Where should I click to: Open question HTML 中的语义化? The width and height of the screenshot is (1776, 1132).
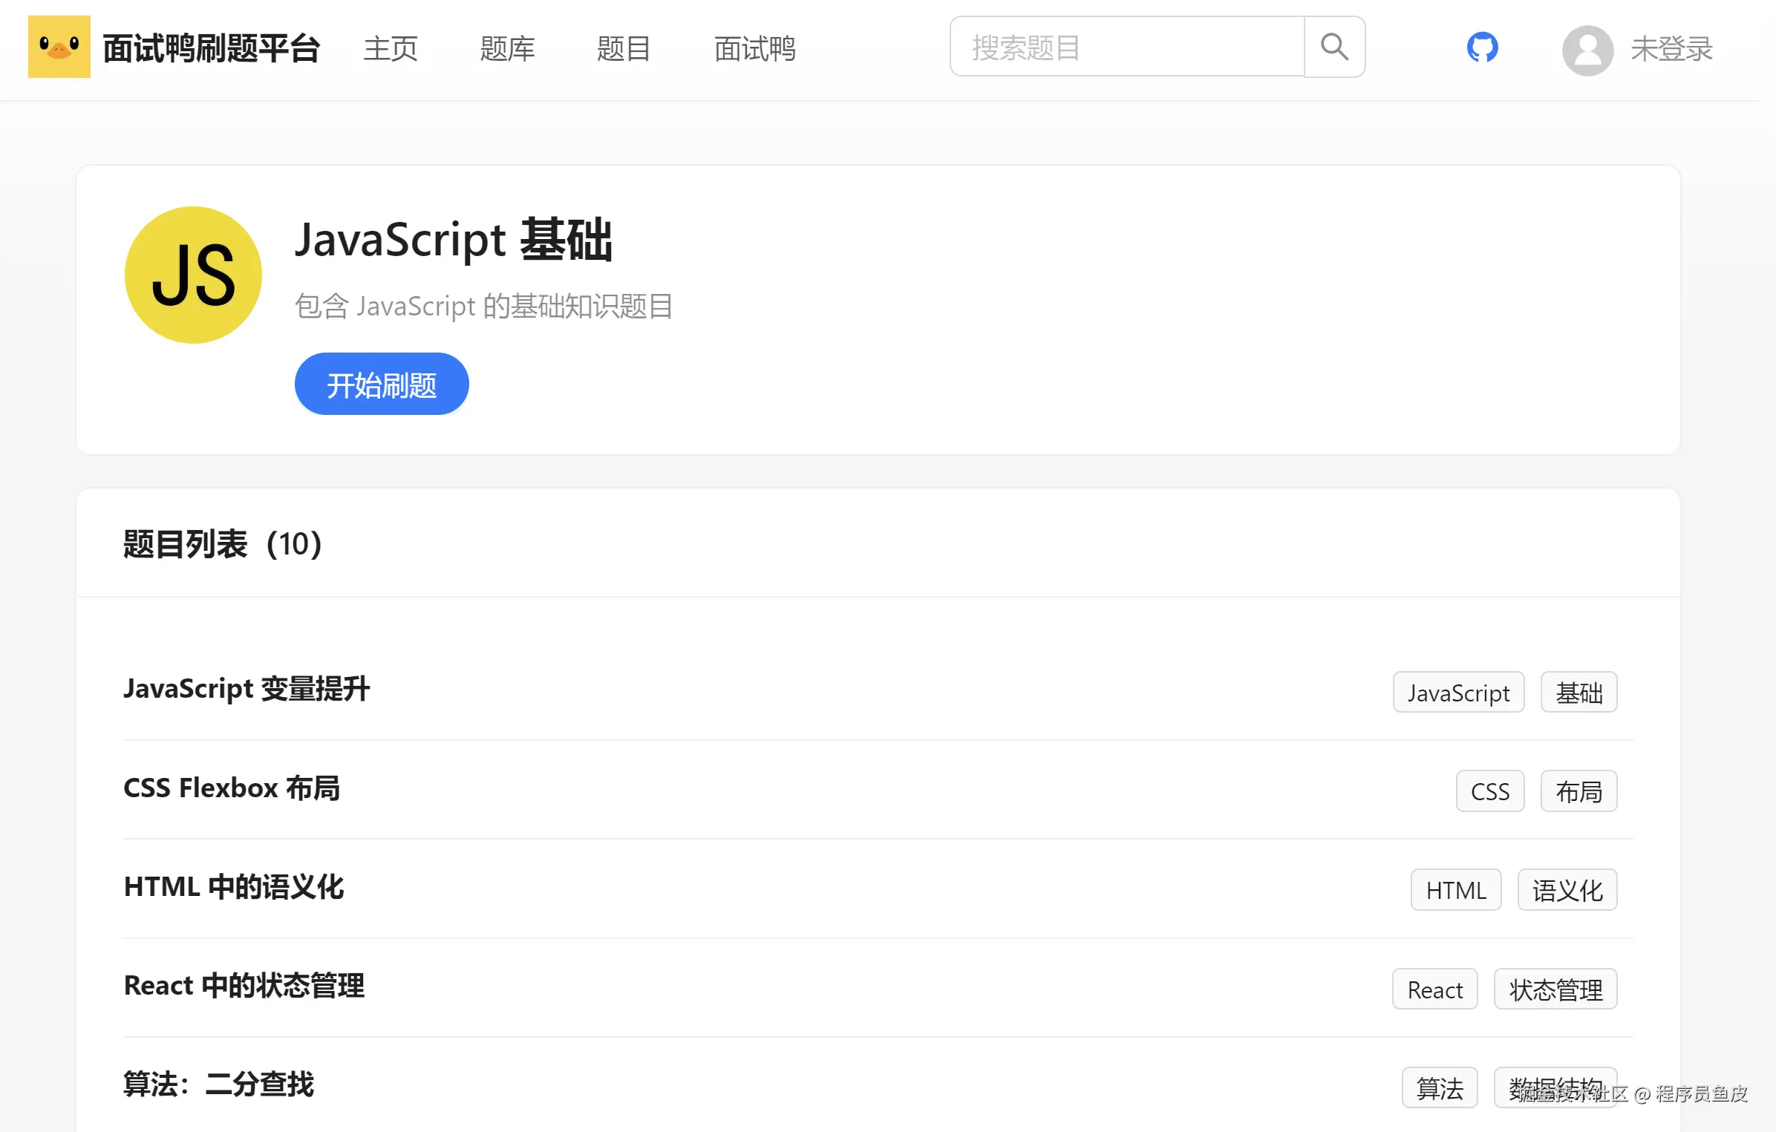(x=234, y=887)
